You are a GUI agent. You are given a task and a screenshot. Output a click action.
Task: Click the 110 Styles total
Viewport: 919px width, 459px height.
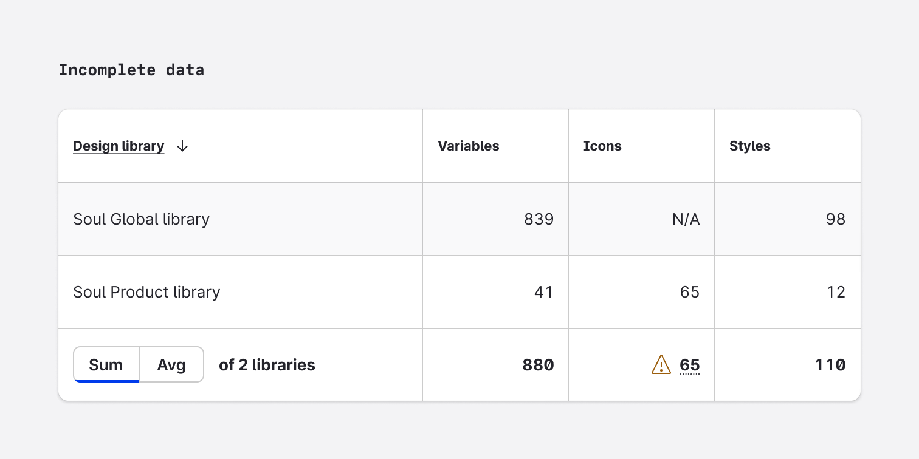pos(830,365)
